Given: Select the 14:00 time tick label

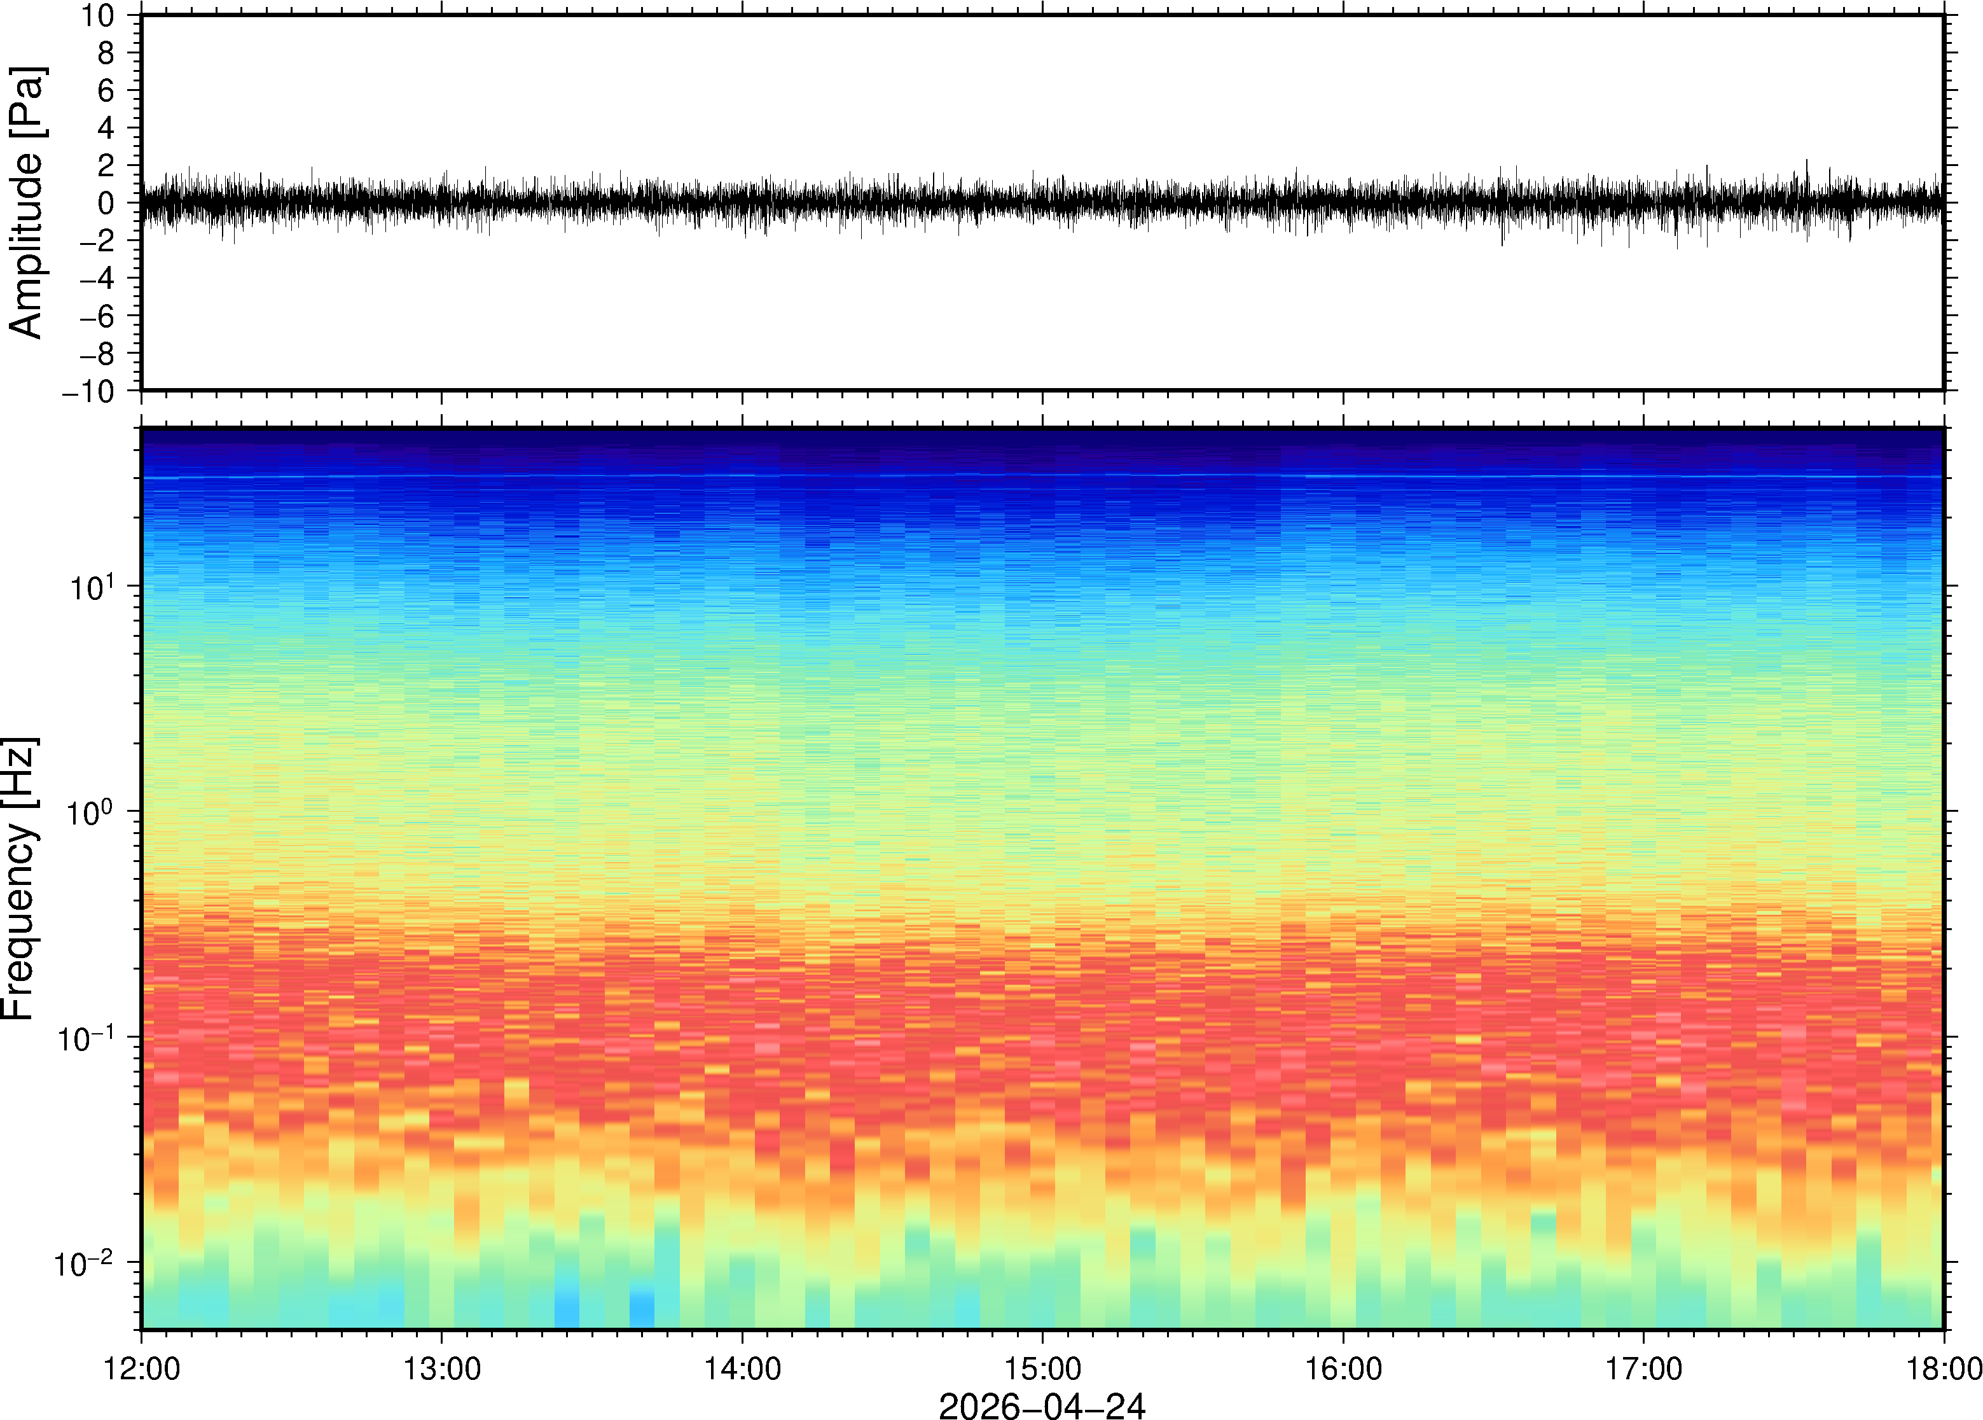Looking at the screenshot, I should point(743,1368).
